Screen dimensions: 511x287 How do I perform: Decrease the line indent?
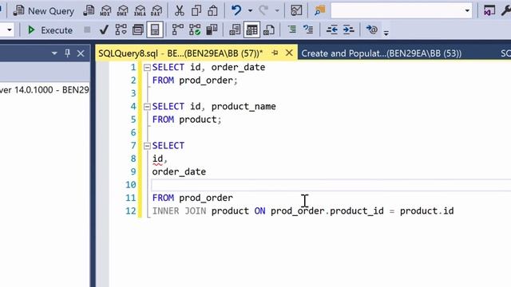click(332, 30)
